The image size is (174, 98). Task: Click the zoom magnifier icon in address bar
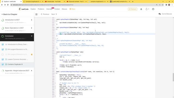(x=157, y=5)
